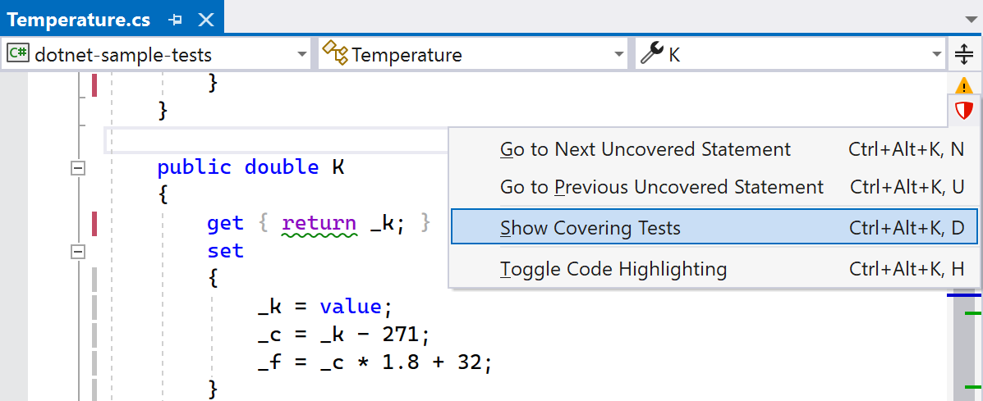Open the dotnet-sample-tests project dropdown

pyautogui.click(x=302, y=55)
